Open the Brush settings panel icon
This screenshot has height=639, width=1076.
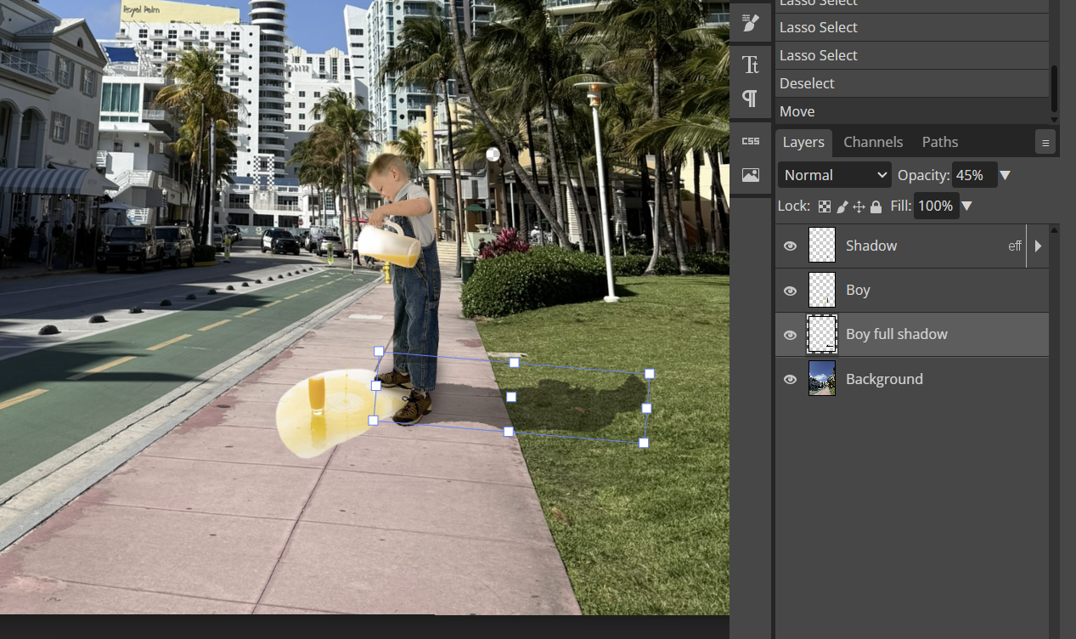click(751, 23)
